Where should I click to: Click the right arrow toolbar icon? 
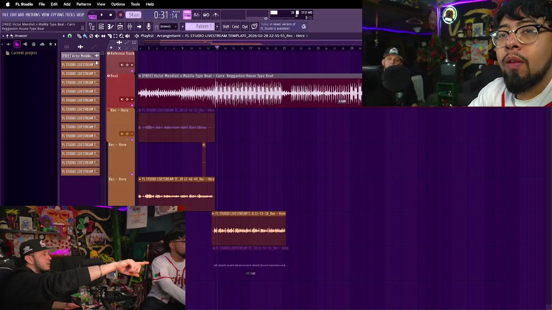coord(139,27)
